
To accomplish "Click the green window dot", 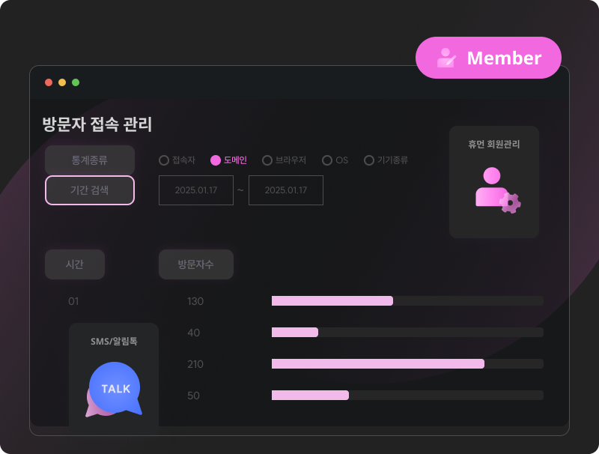I will pos(76,82).
